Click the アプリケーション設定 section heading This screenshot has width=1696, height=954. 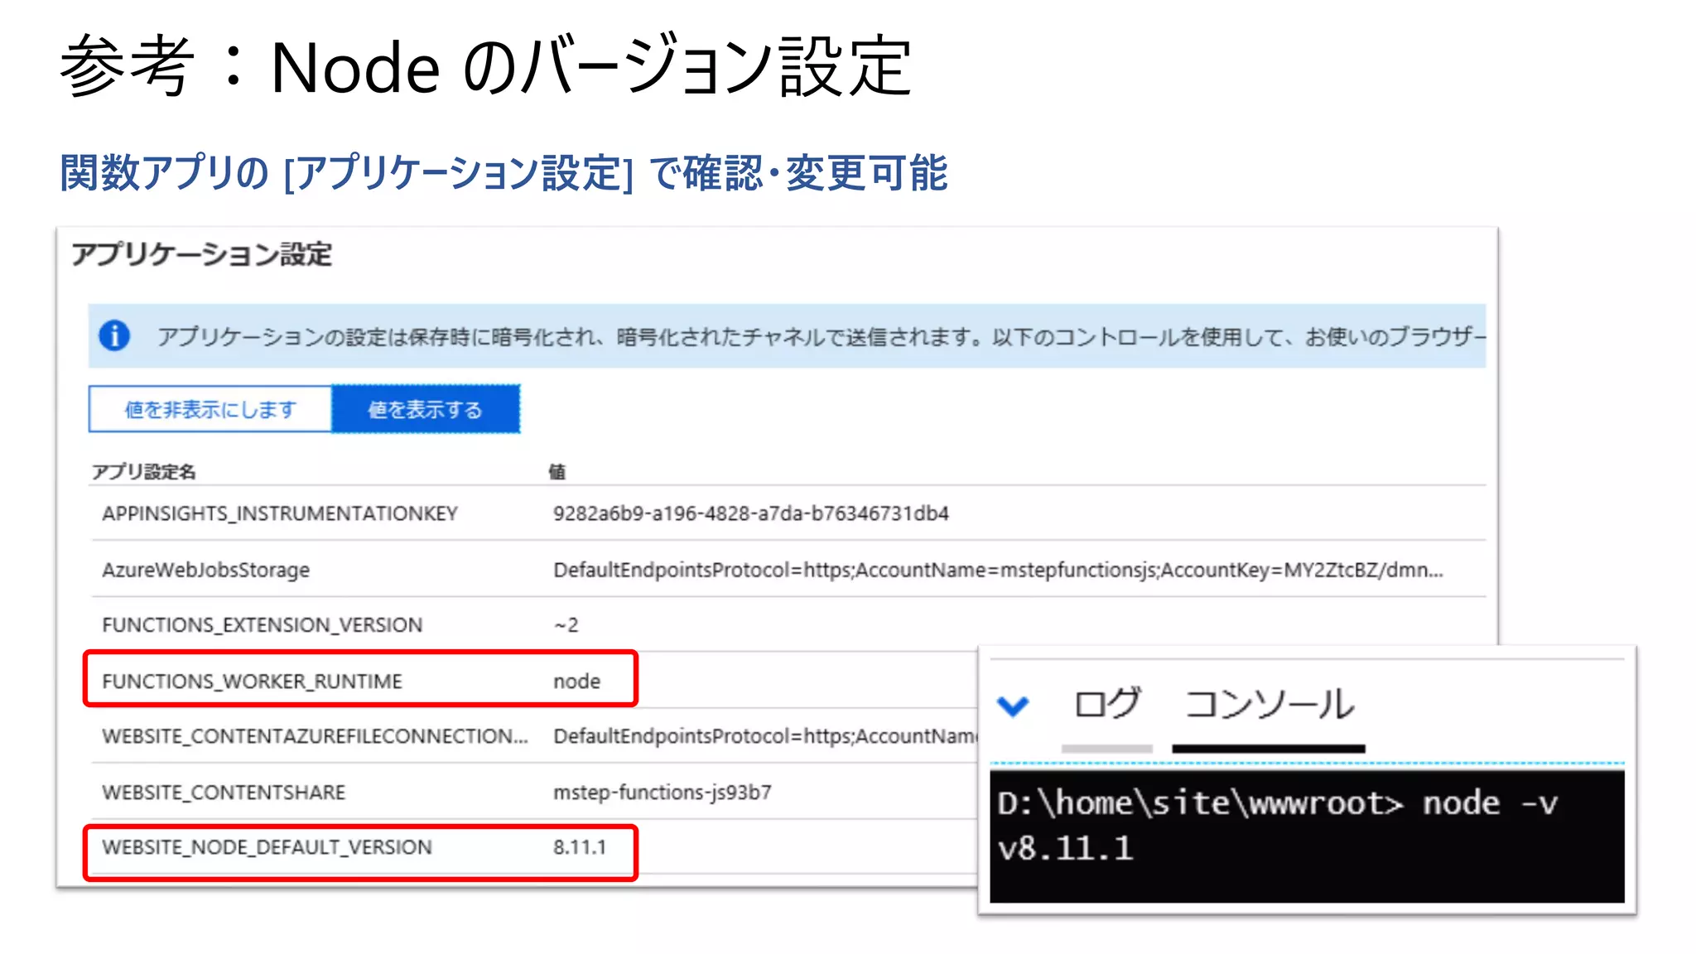[x=201, y=254]
